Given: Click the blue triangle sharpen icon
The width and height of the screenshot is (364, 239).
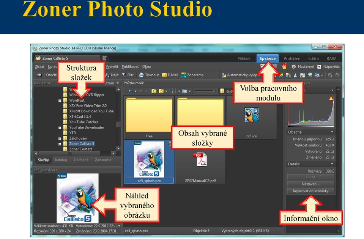Looking at the screenshot, I should click(295, 75).
